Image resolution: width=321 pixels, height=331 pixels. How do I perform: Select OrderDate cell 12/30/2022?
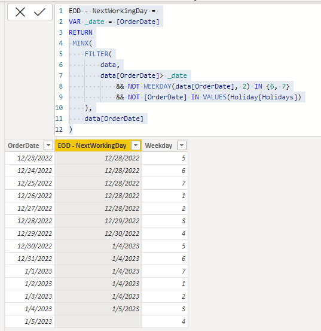click(x=30, y=246)
